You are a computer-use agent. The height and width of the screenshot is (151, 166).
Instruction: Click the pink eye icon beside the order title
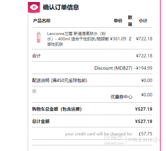(x=34, y=7)
